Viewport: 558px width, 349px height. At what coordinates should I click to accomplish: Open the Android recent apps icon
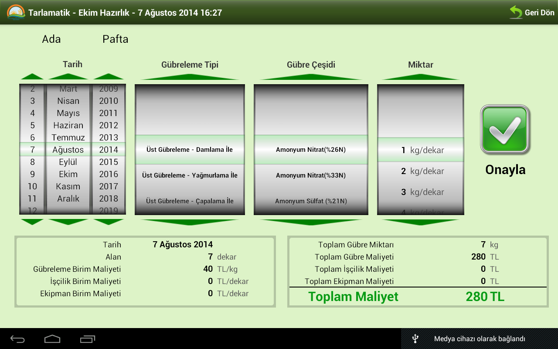88,339
